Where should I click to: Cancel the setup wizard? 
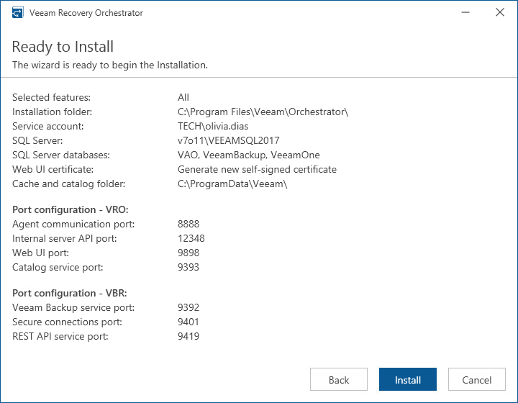tap(477, 380)
